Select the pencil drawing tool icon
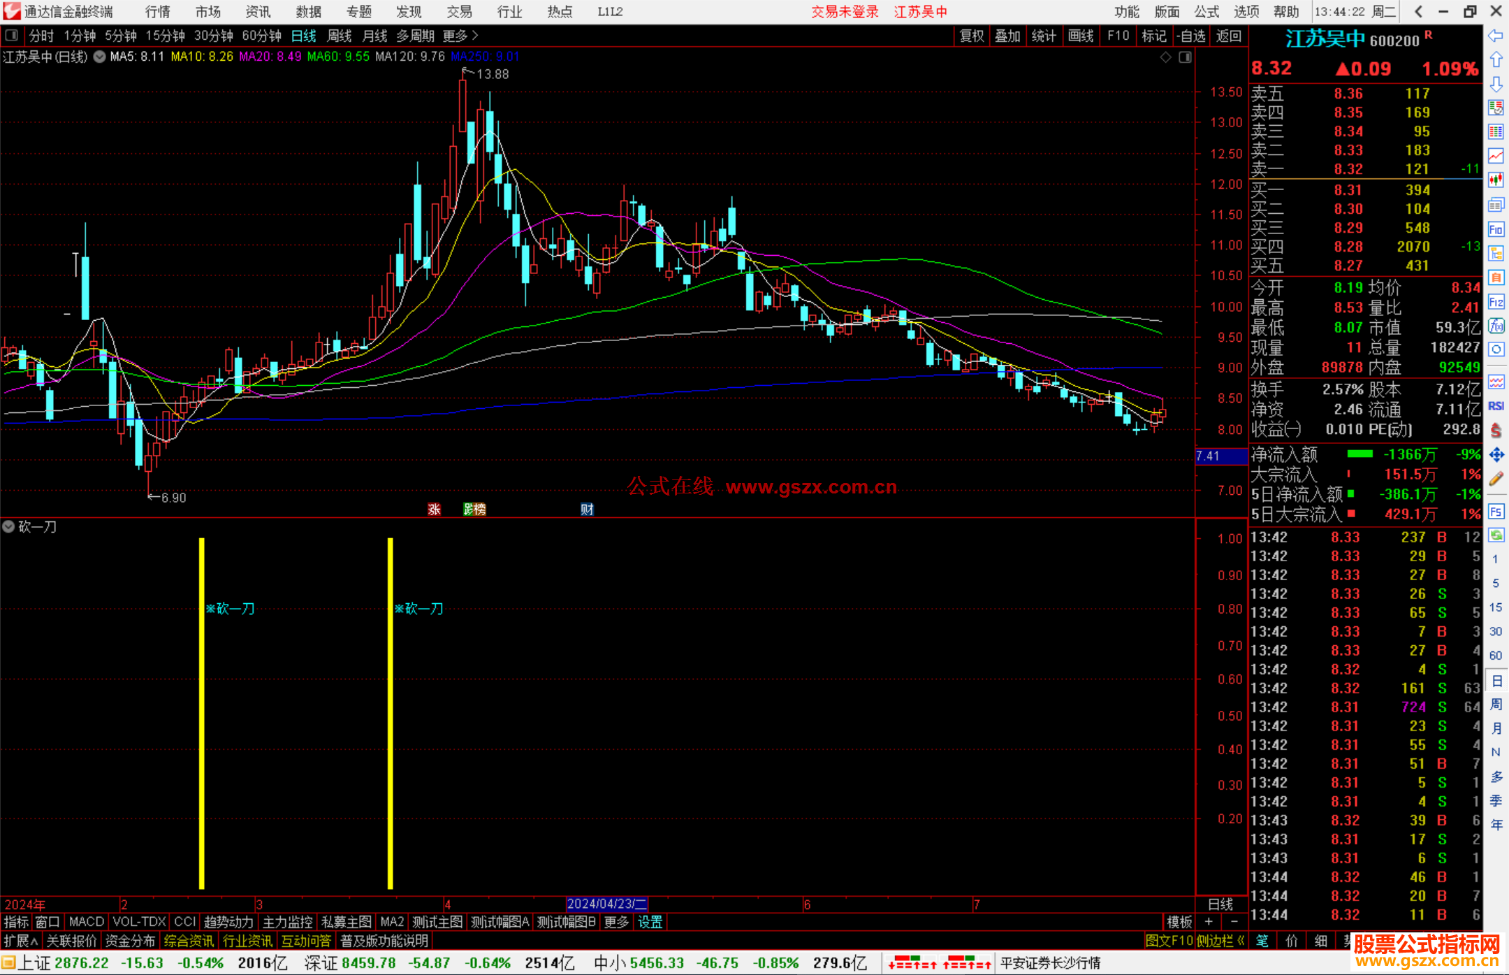 [1496, 479]
